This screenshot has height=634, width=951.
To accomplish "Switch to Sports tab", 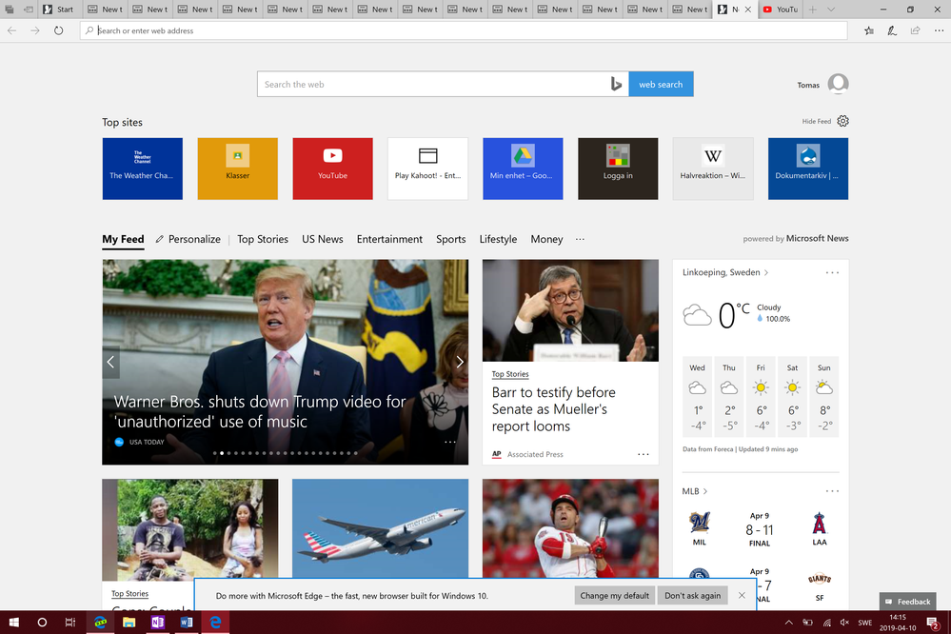I will coord(450,239).
